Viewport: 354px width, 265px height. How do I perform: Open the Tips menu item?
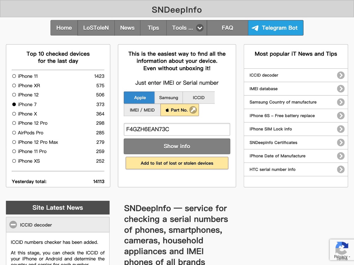(x=153, y=28)
